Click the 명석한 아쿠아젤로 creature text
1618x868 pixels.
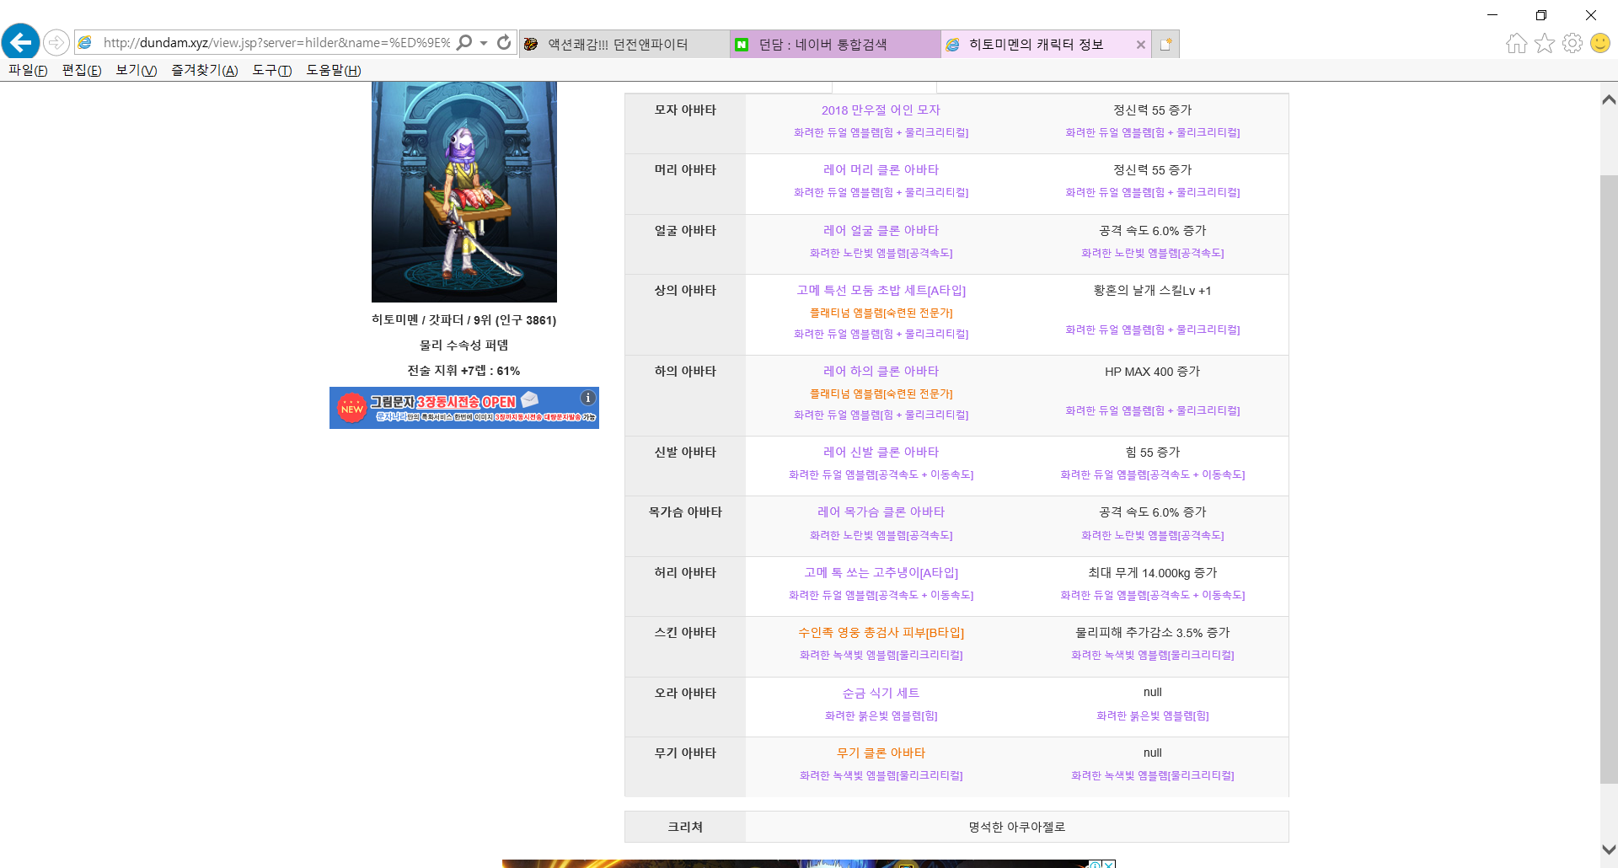click(1016, 828)
